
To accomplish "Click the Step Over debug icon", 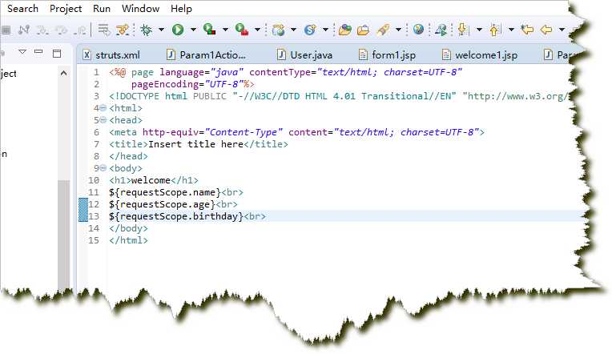I will point(61,30).
